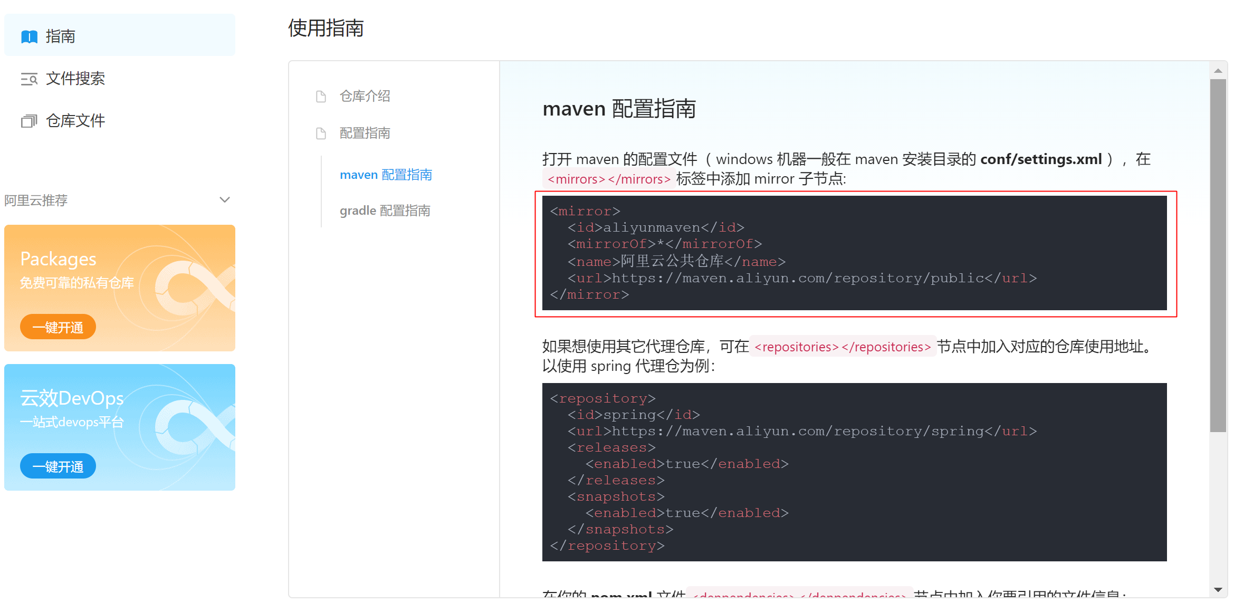Collapse the 阿里云推荐 section chevron
1234x612 pixels.
[x=225, y=200]
